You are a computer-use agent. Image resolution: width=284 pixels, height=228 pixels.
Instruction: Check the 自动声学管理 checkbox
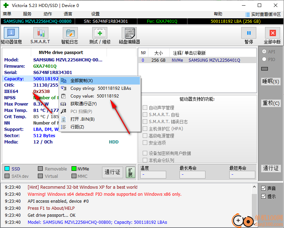(x=145, y=108)
